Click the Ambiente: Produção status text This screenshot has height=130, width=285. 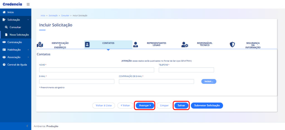coord(46,126)
